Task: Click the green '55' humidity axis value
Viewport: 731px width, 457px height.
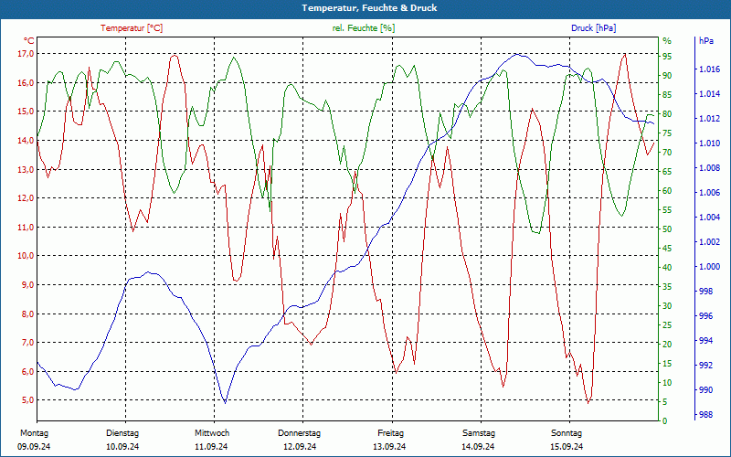Action: (x=667, y=210)
